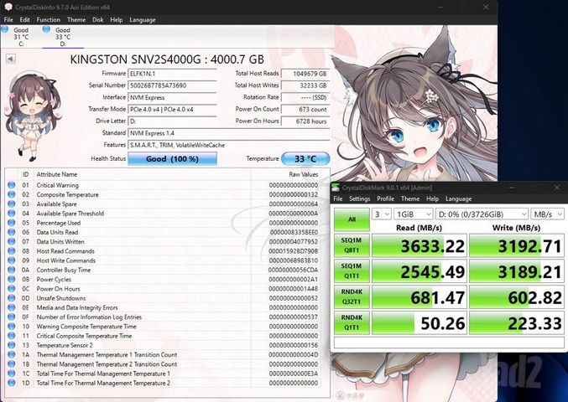Click the 33 °C temperature button

[x=305, y=158]
